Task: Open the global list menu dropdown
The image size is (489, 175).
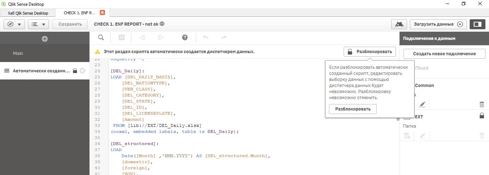Action: [x=38, y=24]
